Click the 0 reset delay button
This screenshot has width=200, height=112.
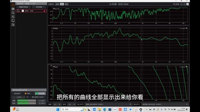[27, 97]
